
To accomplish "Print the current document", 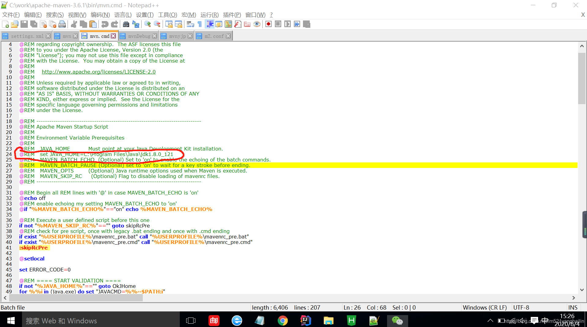I will pos(62,24).
